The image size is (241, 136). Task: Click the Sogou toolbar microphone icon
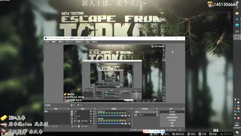[154, 131]
